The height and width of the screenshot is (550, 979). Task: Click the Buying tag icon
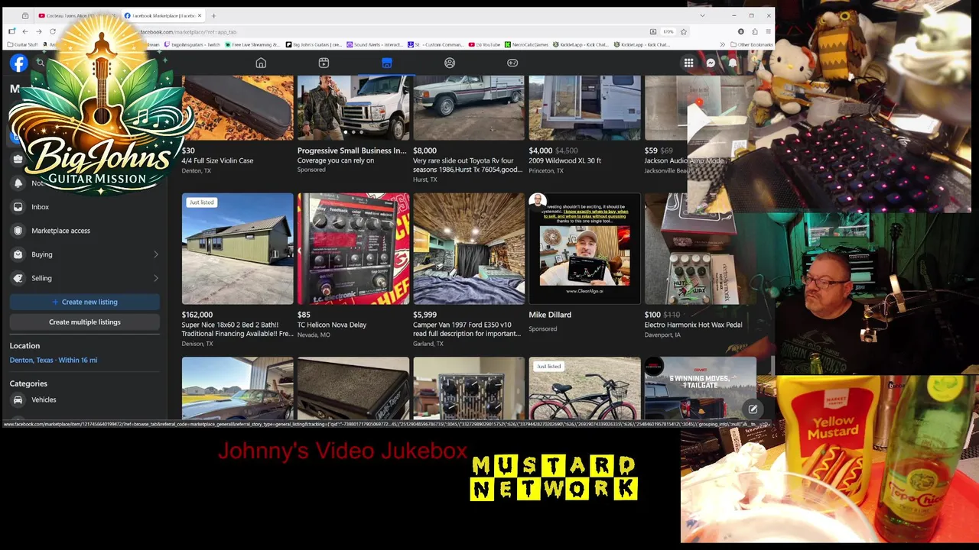(18, 254)
